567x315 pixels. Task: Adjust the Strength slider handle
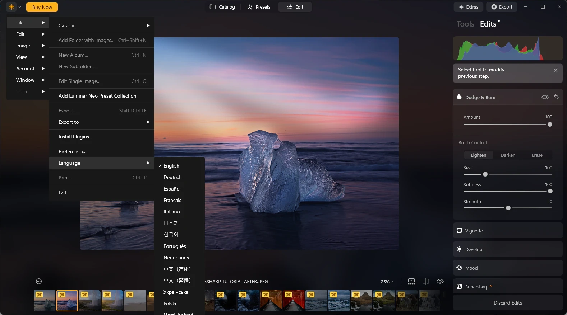[508, 208]
